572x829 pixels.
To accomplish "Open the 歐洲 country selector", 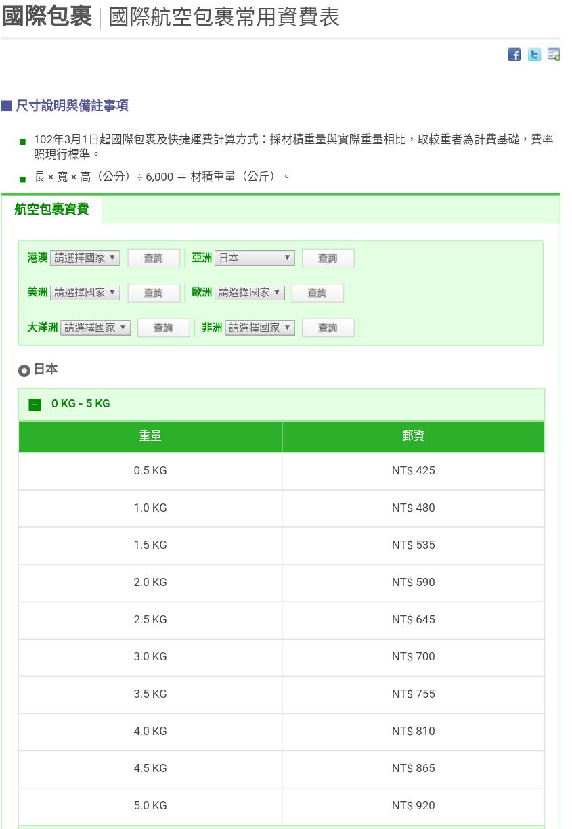I will click(x=249, y=292).
